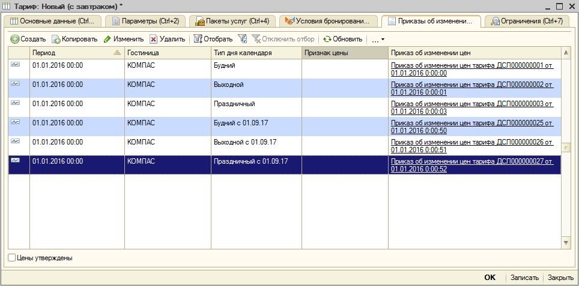Open the order link ДСЛ000000002
This screenshot has height=286, width=579.
[x=472, y=88]
